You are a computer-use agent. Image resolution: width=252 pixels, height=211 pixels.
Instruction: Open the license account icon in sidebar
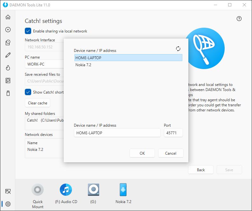(8, 191)
